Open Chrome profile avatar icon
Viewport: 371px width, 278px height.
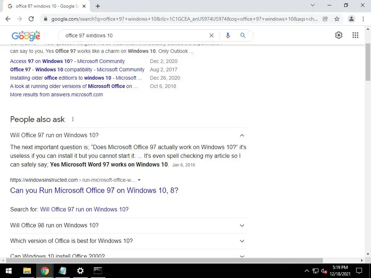[x=351, y=19]
